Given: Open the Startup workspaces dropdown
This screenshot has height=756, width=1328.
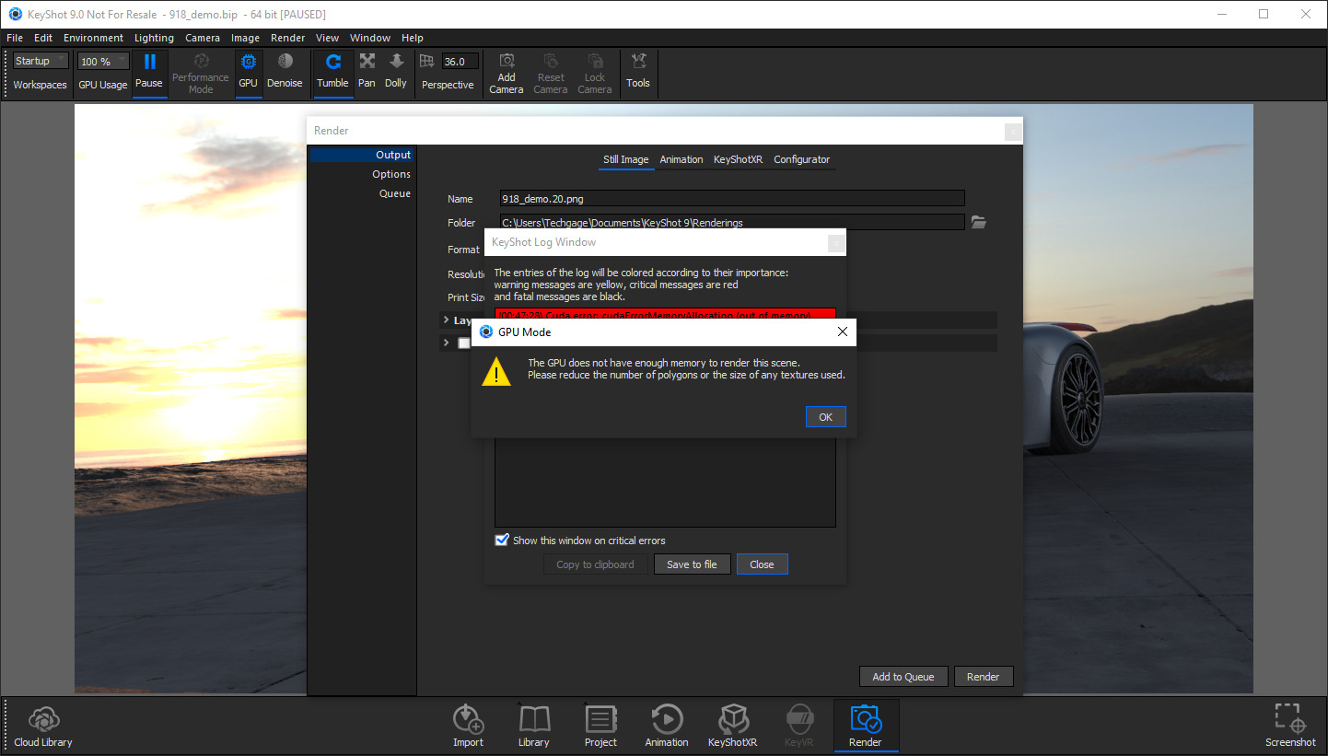Looking at the screenshot, I should coord(41,61).
